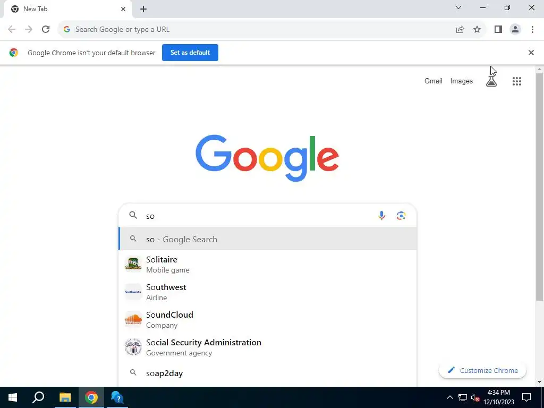The image size is (544, 408).
Task: Click the page vertical scrollbar
Action: click(539, 188)
